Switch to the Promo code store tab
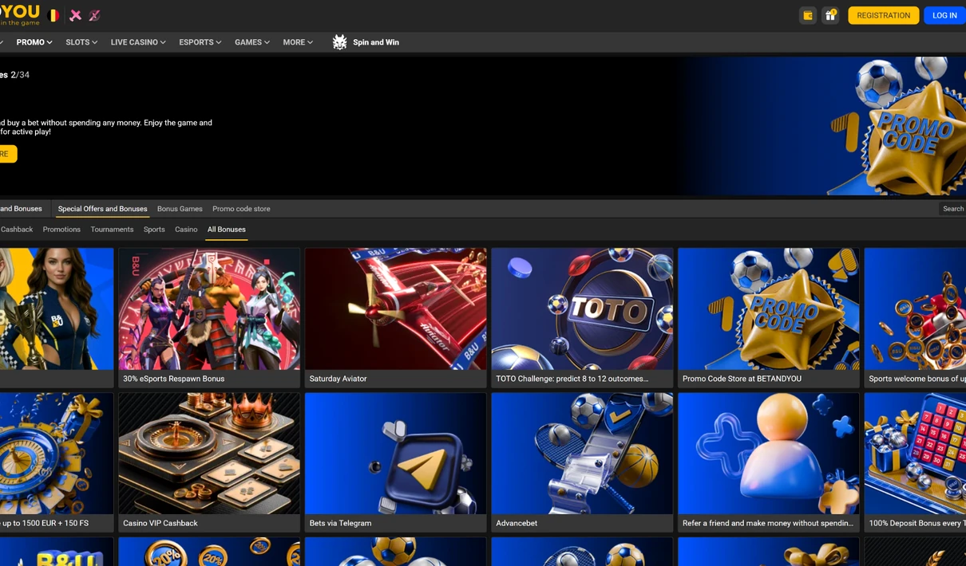966x566 pixels. point(241,209)
